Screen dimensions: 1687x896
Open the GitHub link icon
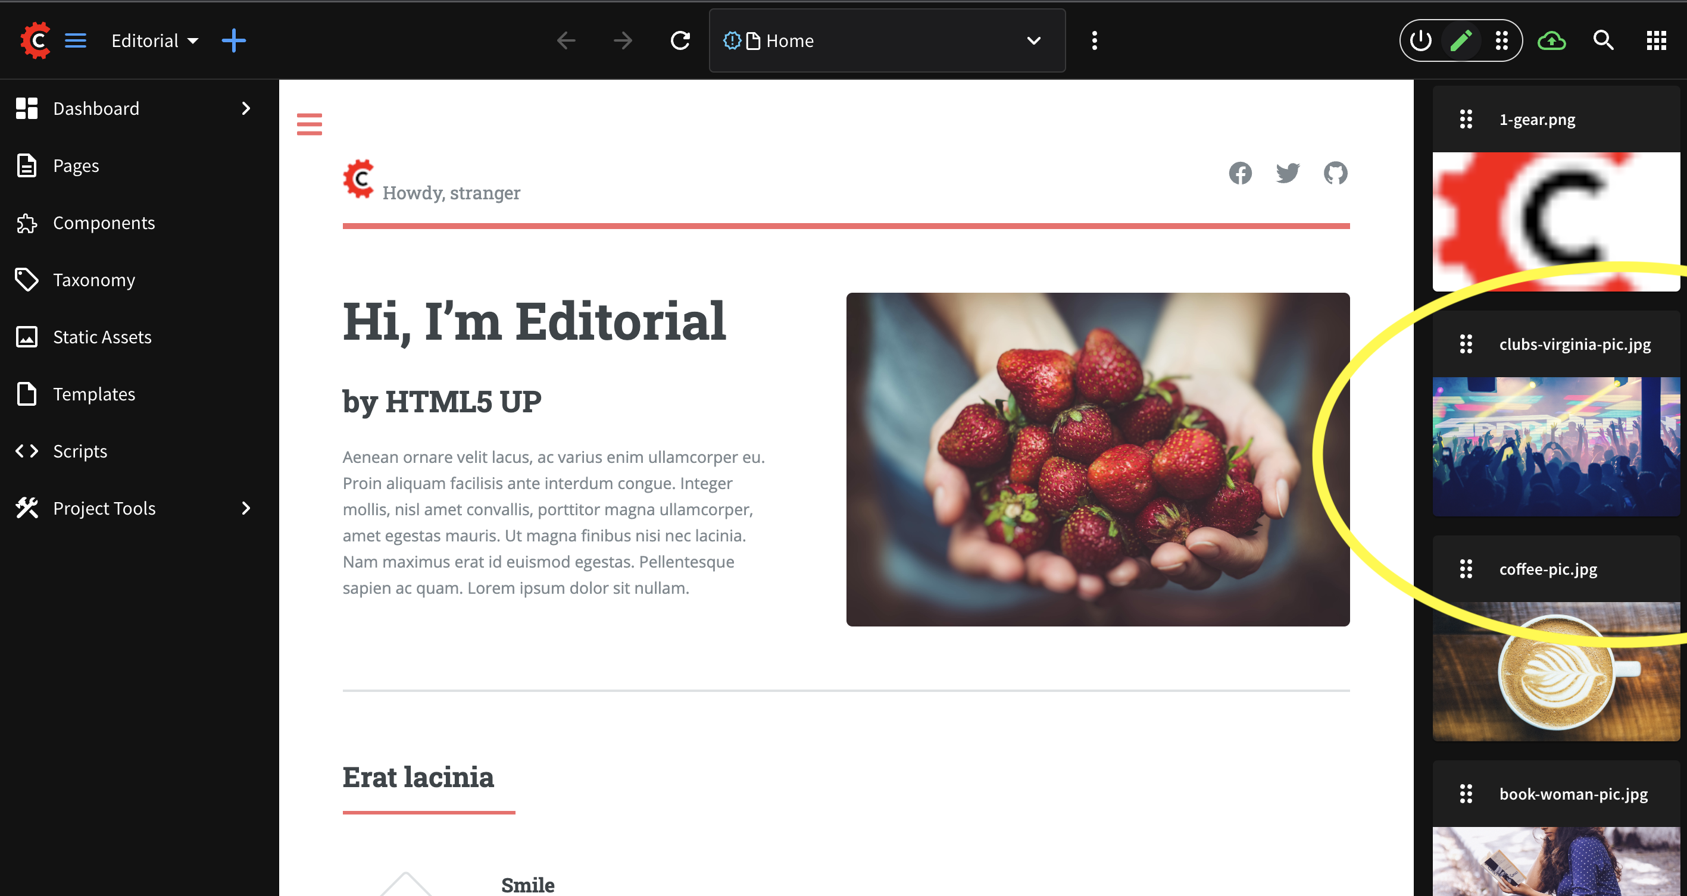point(1335,173)
